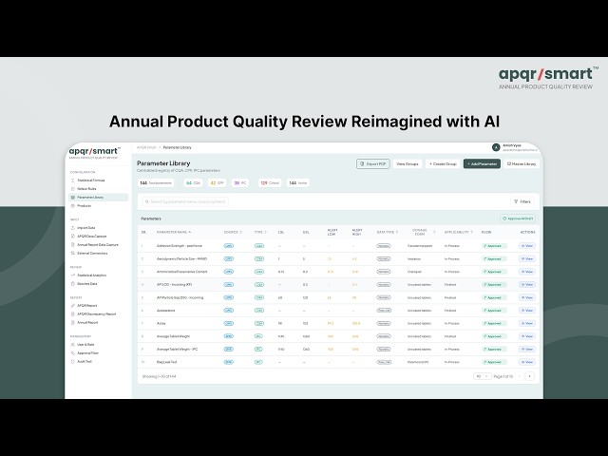This screenshot has height=456, width=608.
Task: Click the Statistical Analytics sidebar icon
Action: click(73, 275)
